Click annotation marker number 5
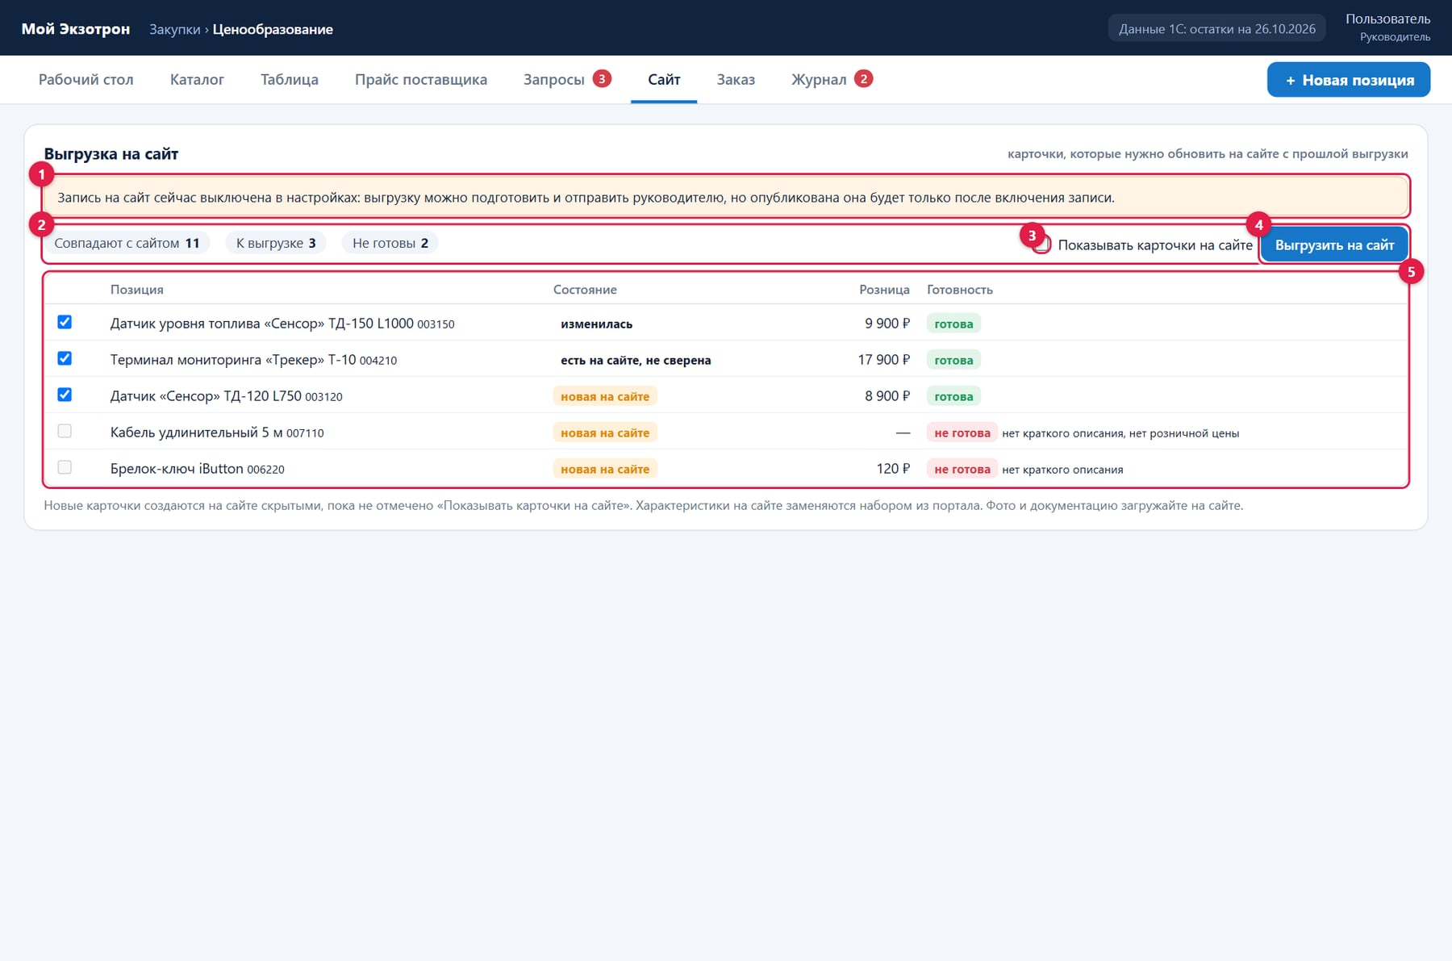This screenshot has height=961, width=1452. coord(1411,272)
